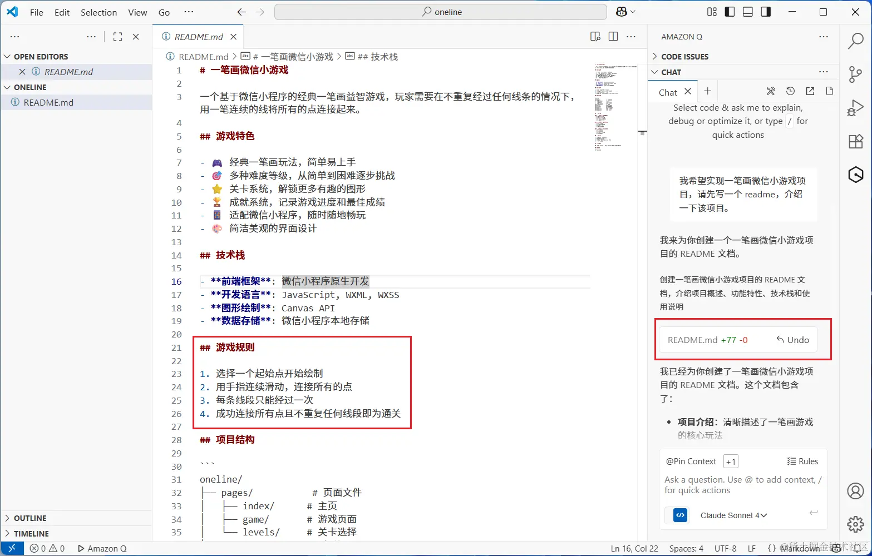872x556 pixels.
Task: Open the File menu
Action: [x=37, y=12]
